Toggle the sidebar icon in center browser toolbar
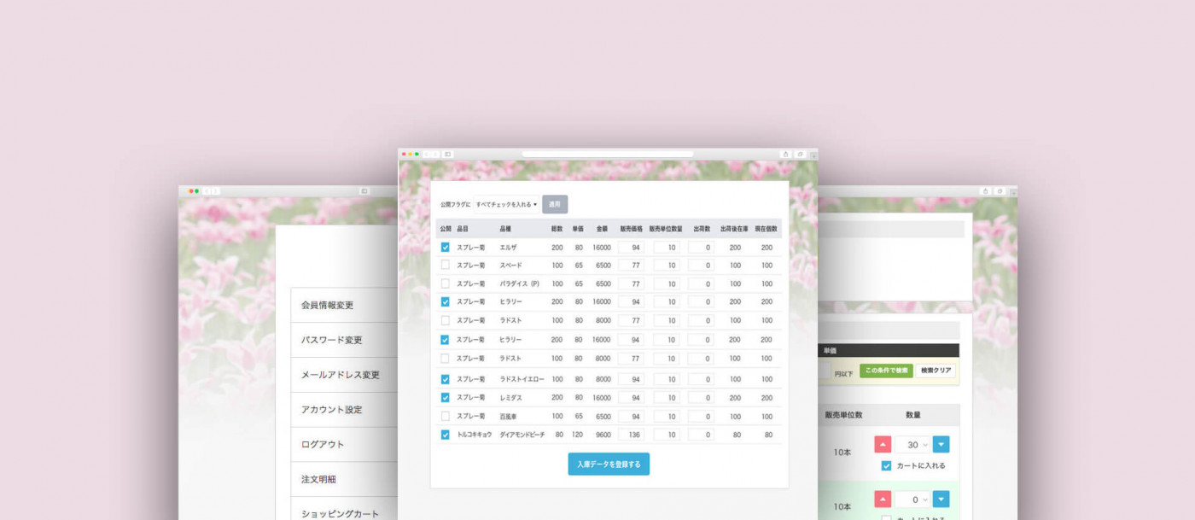The width and height of the screenshot is (1195, 520). tap(447, 154)
